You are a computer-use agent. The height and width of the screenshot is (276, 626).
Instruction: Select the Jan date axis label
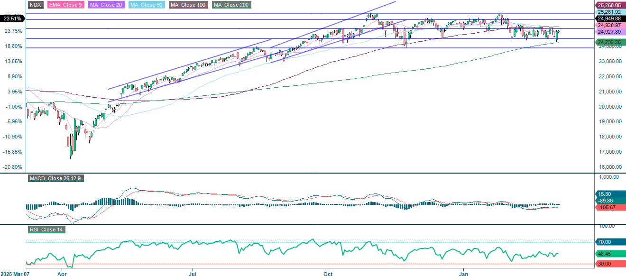coord(464,274)
